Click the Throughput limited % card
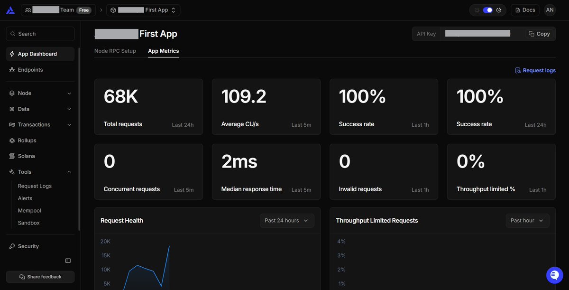The image size is (569, 290). (x=501, y=172)
